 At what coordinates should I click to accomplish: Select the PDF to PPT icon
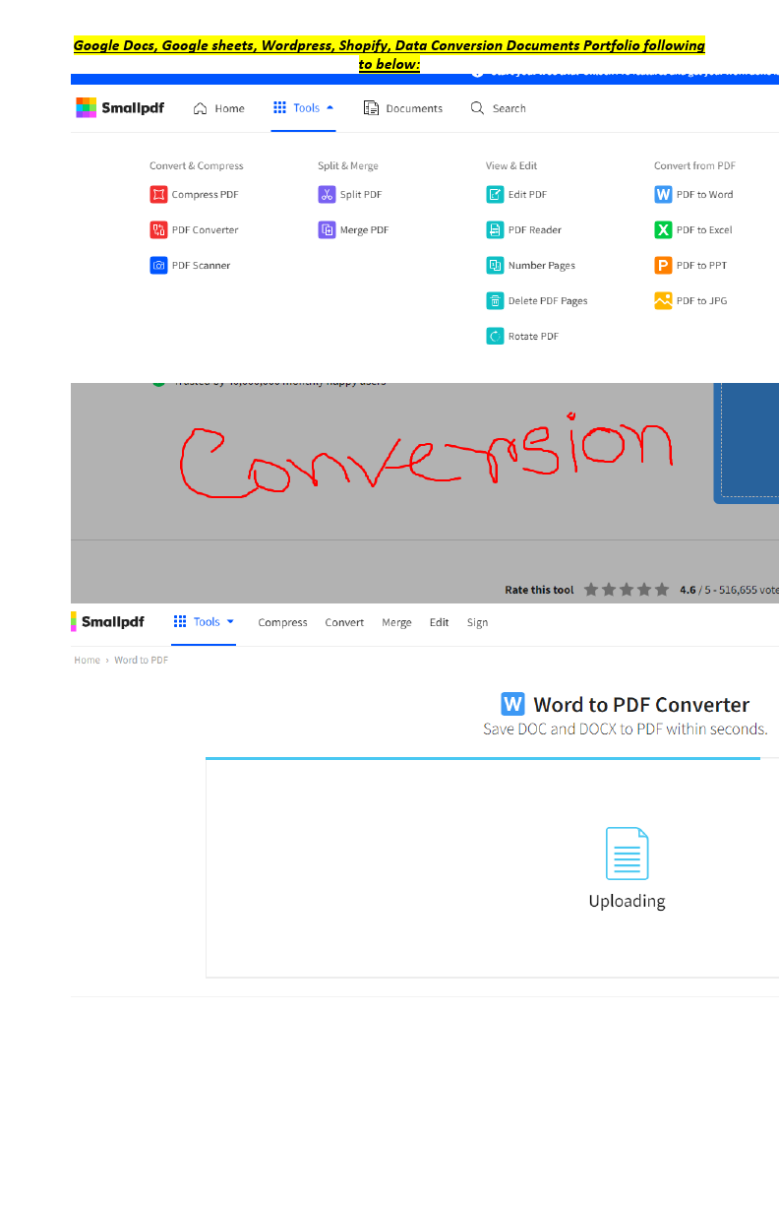[663, 266]
